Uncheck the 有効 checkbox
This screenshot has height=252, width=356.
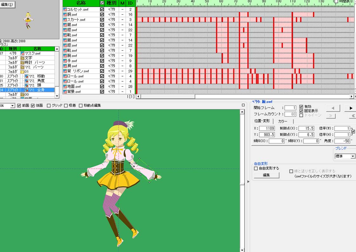tap(301, 107)
